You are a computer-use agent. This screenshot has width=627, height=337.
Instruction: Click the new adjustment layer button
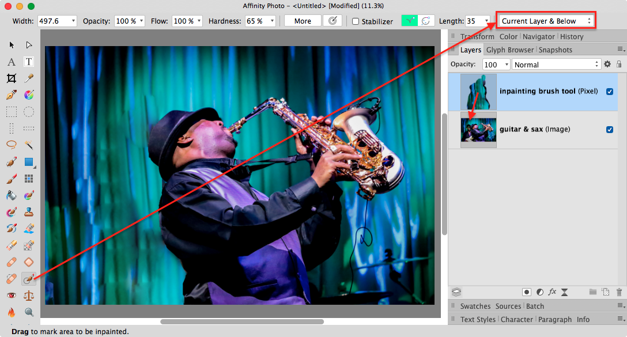point(539,292)
